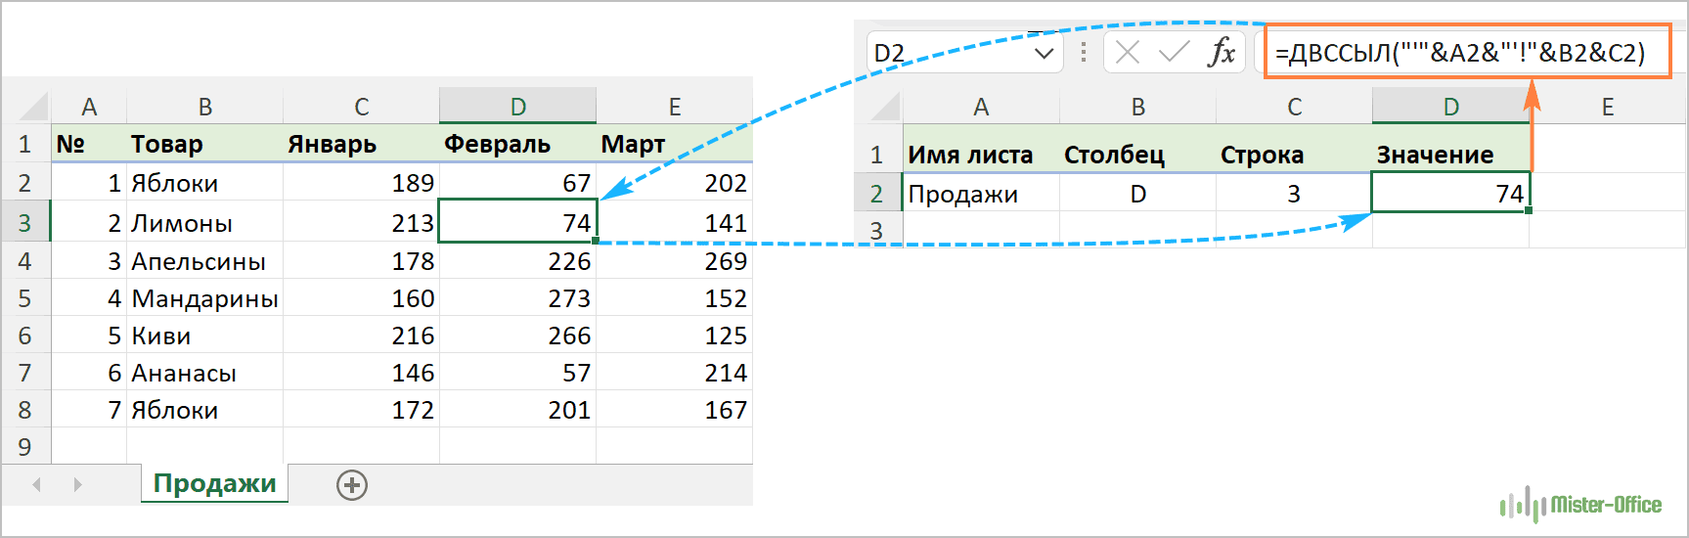Click the Февраль header cell

(517, 144)
